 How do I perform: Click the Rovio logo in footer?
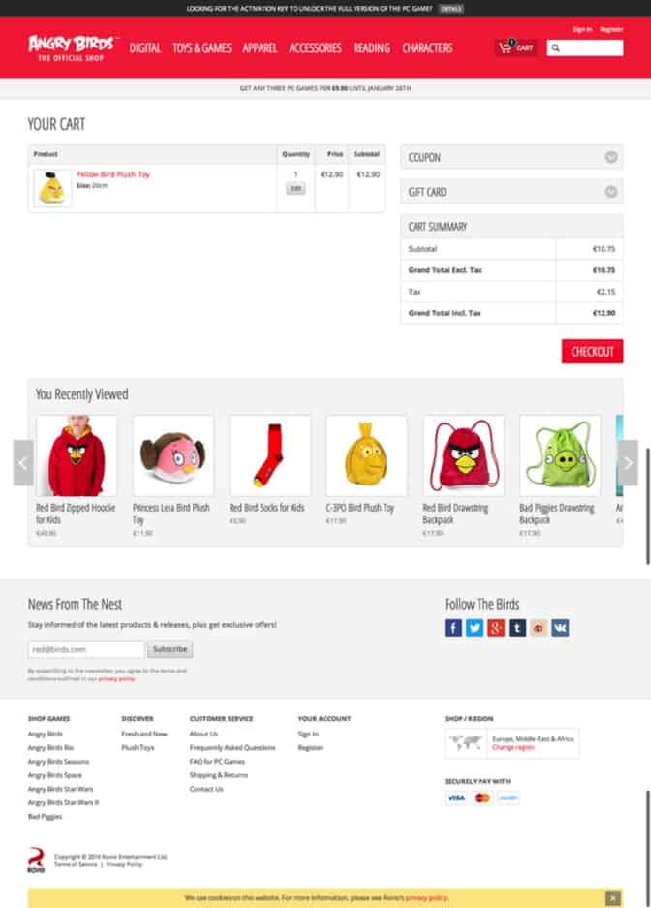pos(36,860)
